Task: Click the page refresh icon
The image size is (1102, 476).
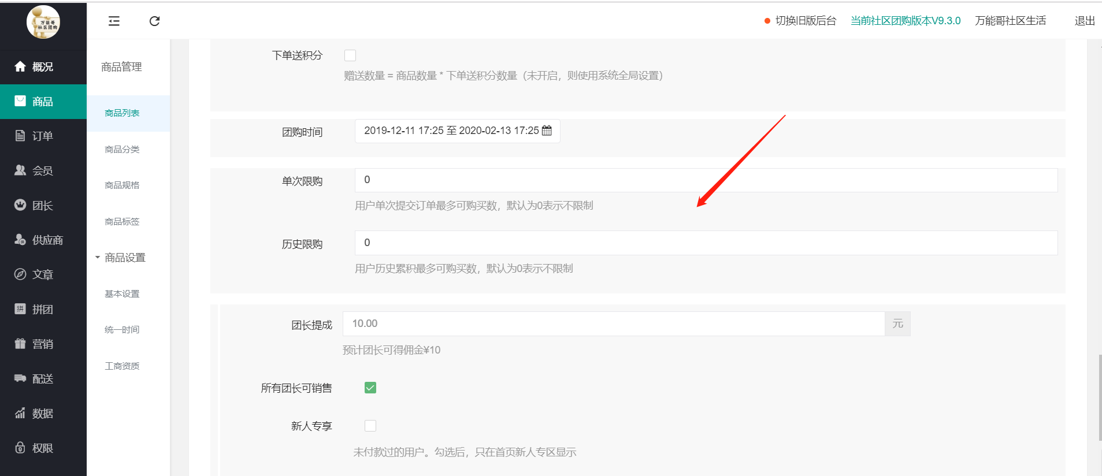Action: [x=154, y=21]
